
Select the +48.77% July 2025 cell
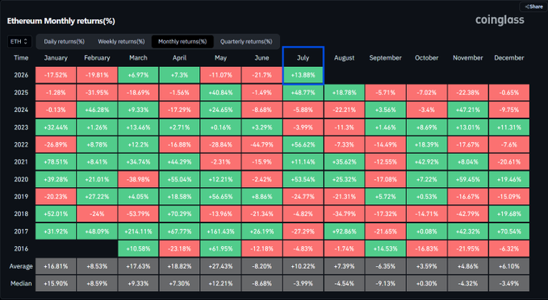pyautogui.click(x=303, y=93)
